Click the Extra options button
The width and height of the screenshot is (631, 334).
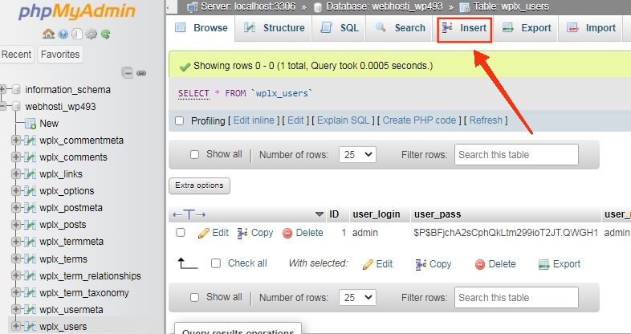(x=199, y=185)
